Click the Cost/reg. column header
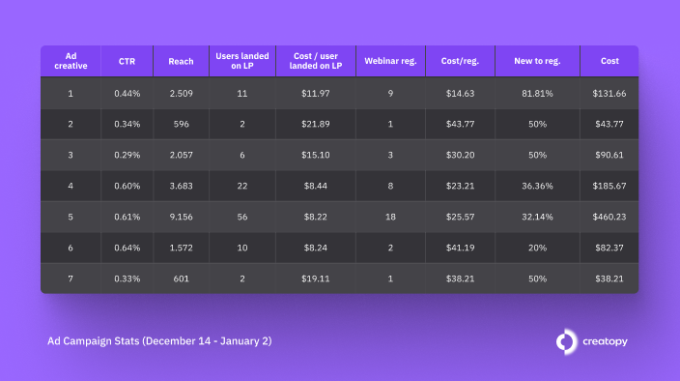 pos(460,61)
